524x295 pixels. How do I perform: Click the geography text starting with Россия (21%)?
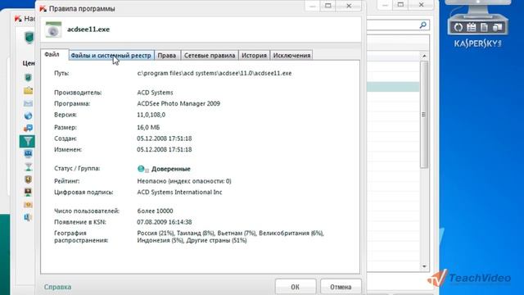(x=231, y=237)
